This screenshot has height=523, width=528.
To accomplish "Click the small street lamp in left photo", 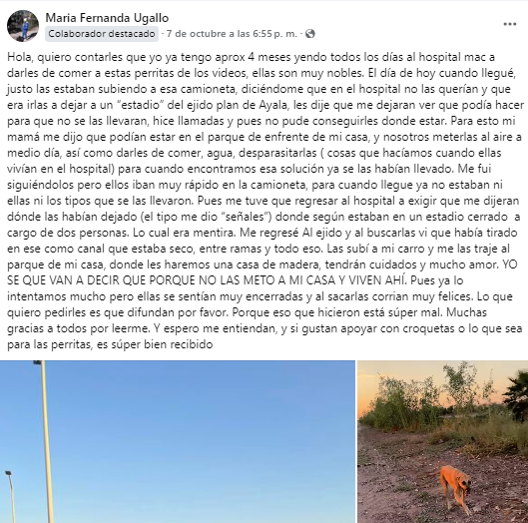I will (x=10, y=496).
